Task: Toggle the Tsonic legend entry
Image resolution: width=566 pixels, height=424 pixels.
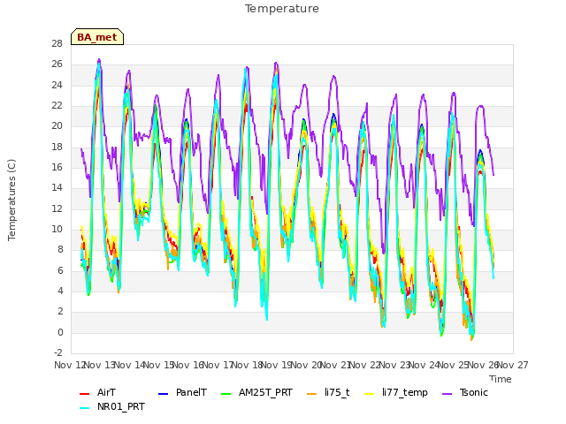Action: (465, 392)
